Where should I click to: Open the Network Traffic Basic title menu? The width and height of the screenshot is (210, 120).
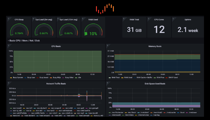click(56, 84)
